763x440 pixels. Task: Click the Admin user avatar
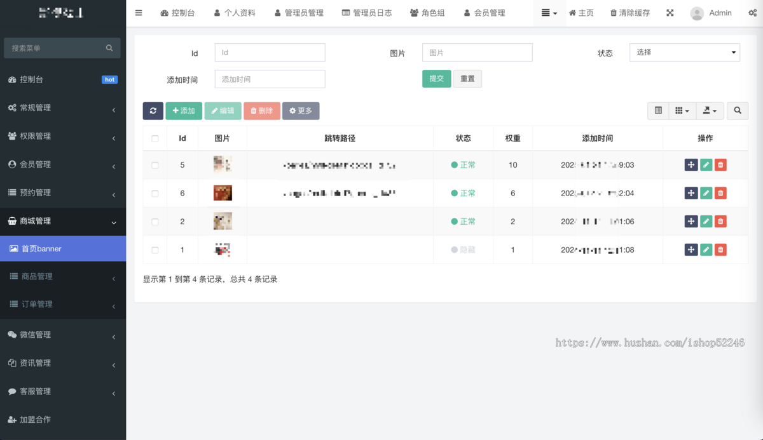(698, 13)
